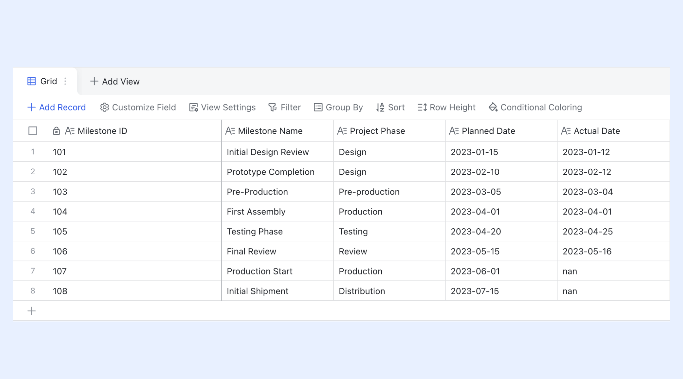Click the Production Start cell

coord(278,271)
